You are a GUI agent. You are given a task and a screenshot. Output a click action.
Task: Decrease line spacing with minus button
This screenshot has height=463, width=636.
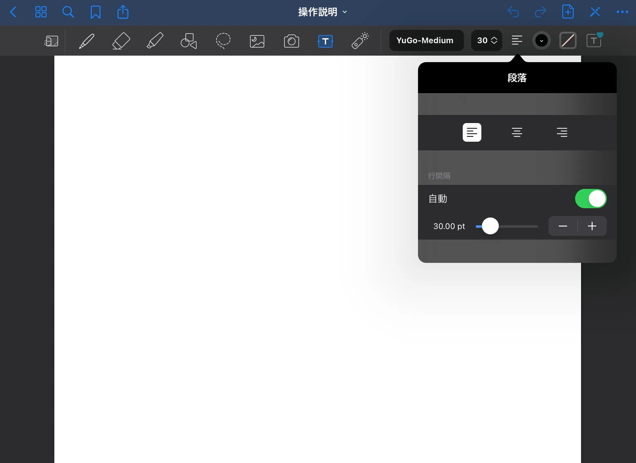point(563,226)
